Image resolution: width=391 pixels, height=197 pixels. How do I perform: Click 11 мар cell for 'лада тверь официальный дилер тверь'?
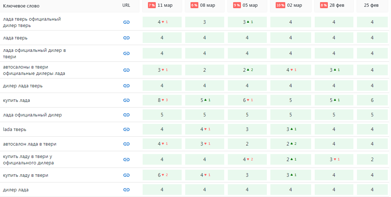(162, 22)
